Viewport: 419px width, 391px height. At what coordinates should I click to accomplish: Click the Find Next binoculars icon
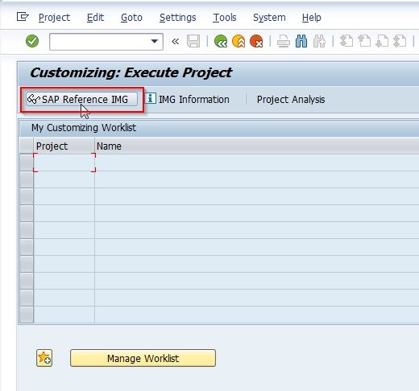[x=319, y=41]
